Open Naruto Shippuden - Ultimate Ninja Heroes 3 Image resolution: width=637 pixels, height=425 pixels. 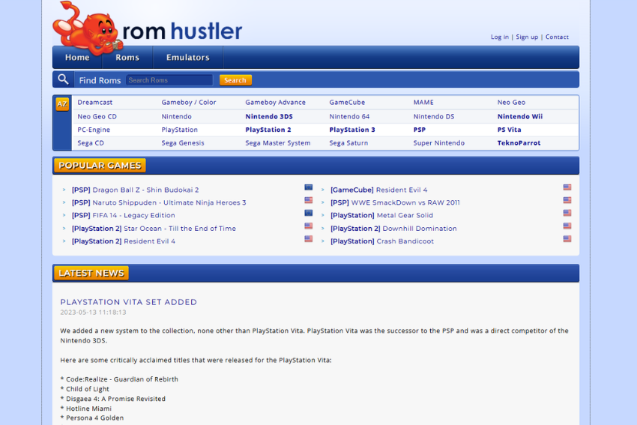[159, 202]
